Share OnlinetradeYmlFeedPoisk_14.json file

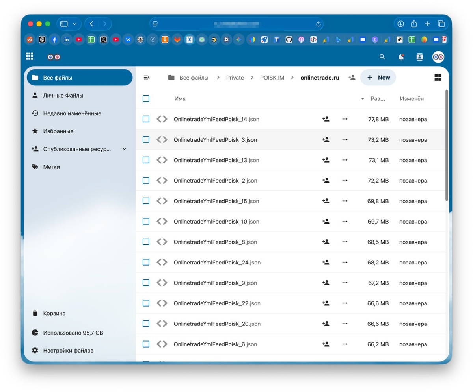tap(326, 119)
